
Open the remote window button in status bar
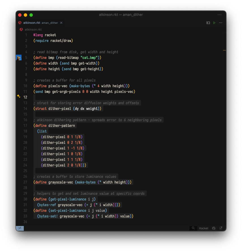coord(20,228)
